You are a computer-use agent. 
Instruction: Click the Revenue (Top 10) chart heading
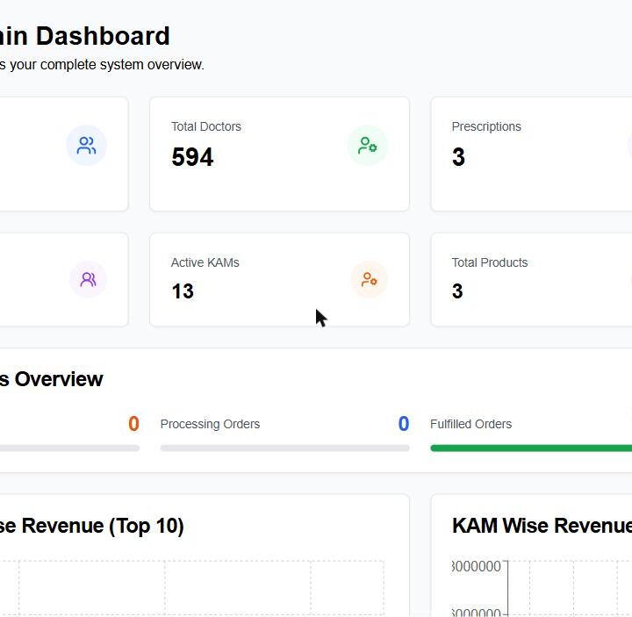pos(91,526)
